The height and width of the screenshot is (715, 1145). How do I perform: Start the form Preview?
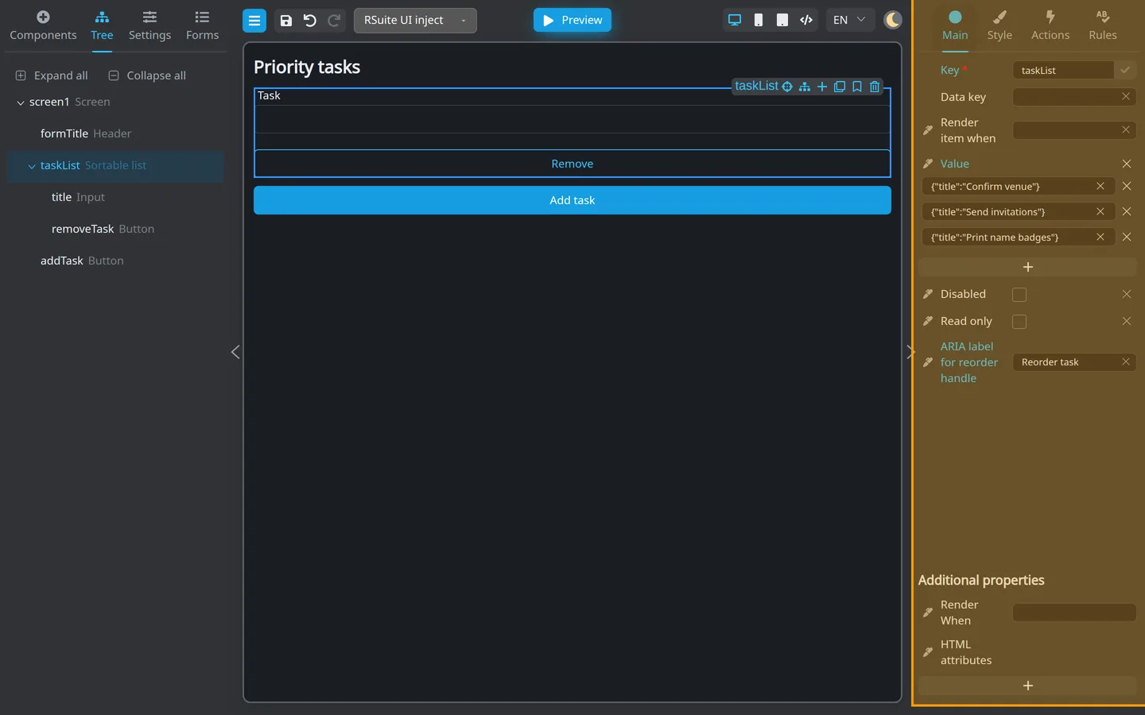click(x=572, y=20)
